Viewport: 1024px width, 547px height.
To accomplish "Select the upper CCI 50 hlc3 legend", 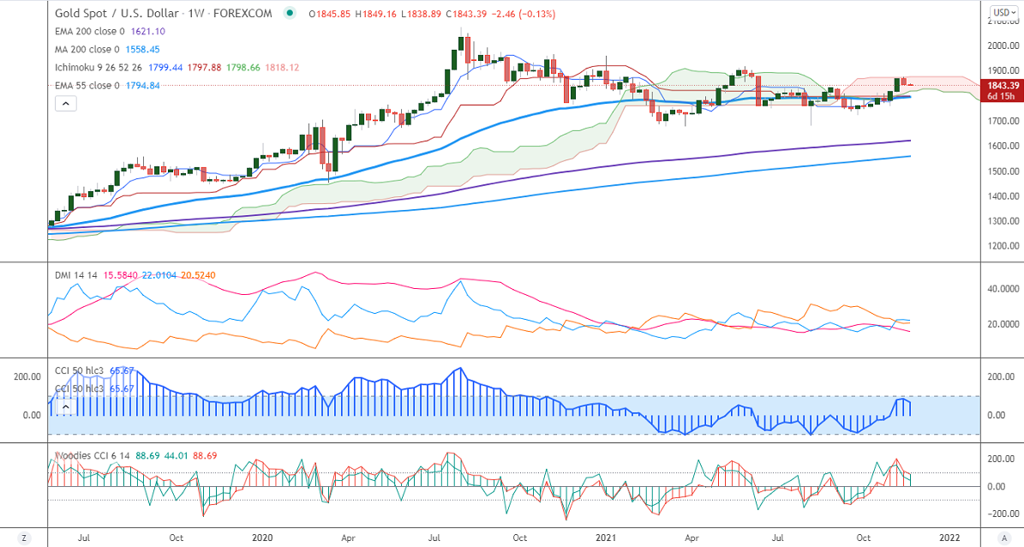I will (79, 370).
